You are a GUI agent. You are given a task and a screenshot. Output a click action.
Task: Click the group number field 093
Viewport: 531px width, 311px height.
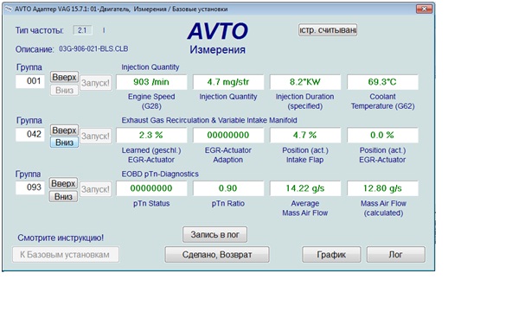pos(30,187)
